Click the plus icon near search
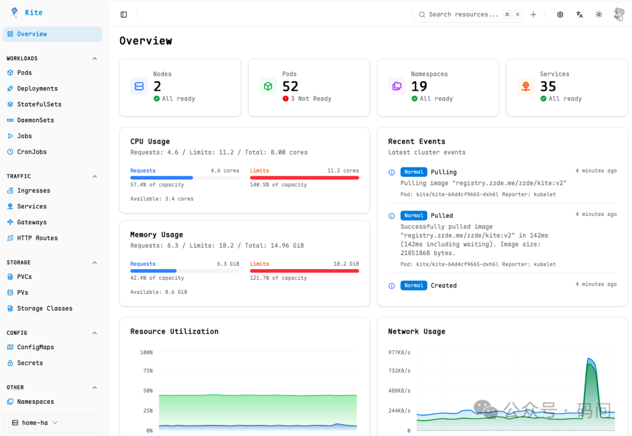This screenshot has width=632, height=436. (x=533, y=15)
